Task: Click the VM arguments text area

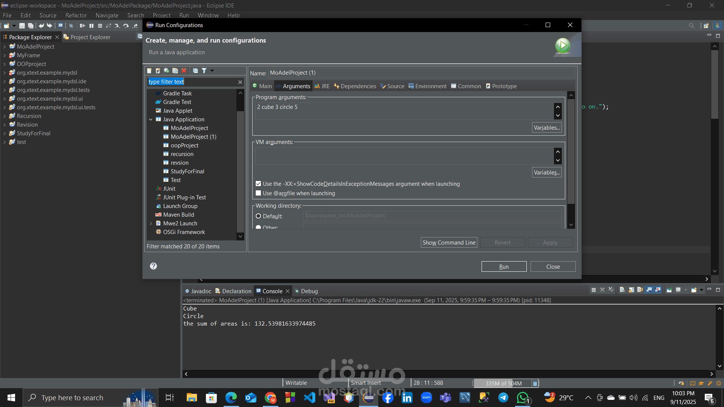Action: pos(405,156)
